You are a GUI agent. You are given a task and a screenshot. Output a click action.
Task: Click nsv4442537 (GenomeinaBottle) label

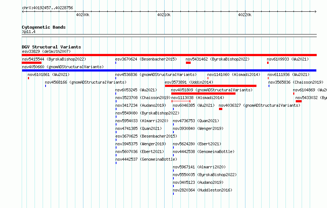coord(146,159)
